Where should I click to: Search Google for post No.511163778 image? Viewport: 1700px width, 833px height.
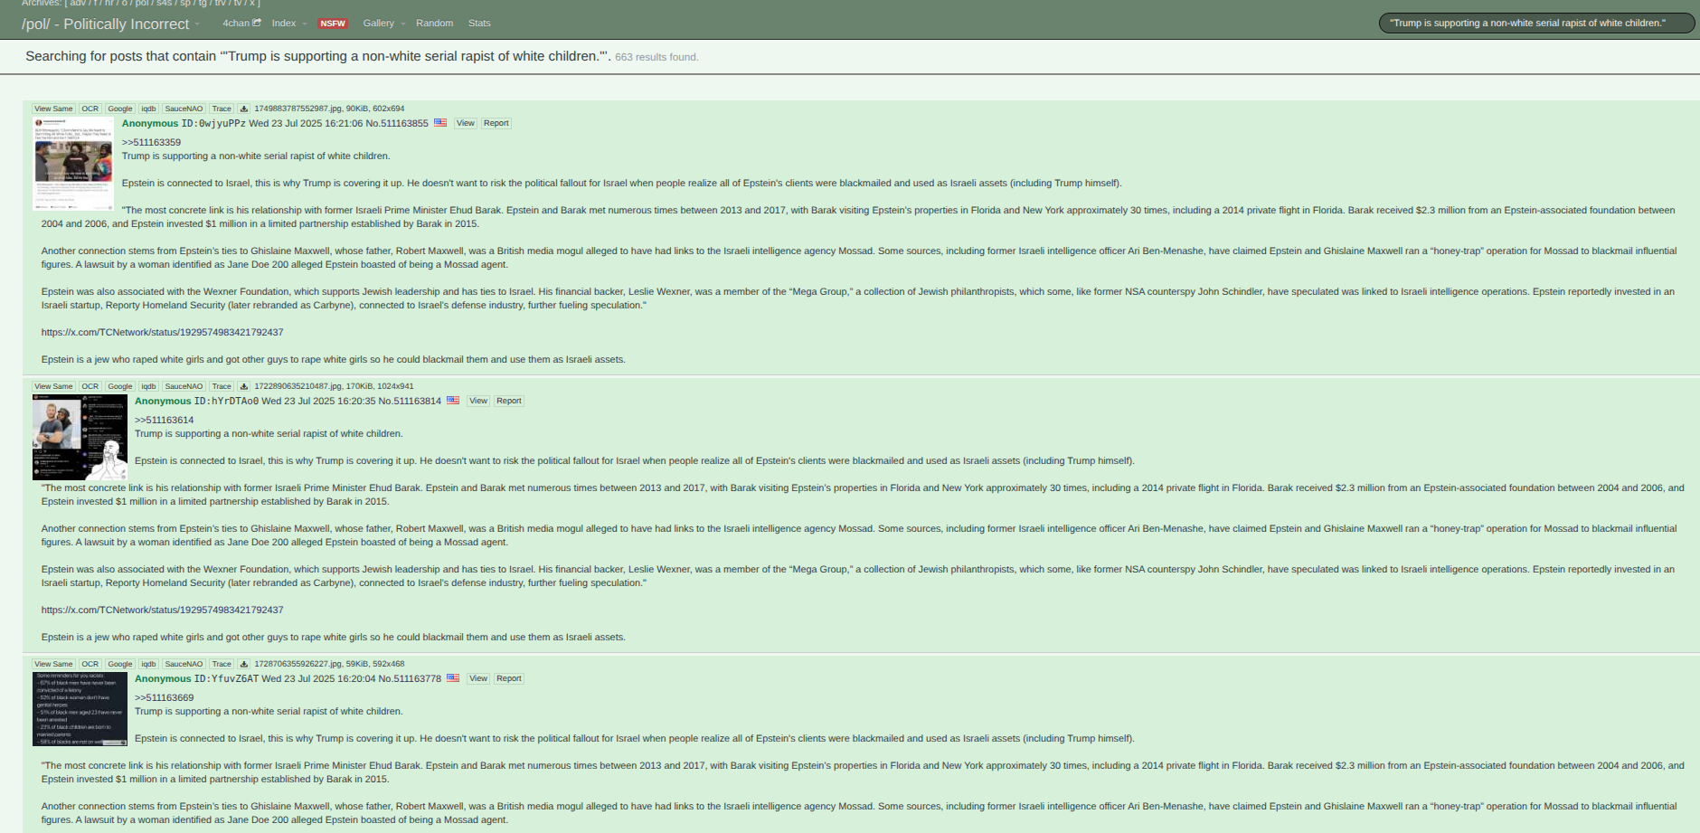point(120,664)
